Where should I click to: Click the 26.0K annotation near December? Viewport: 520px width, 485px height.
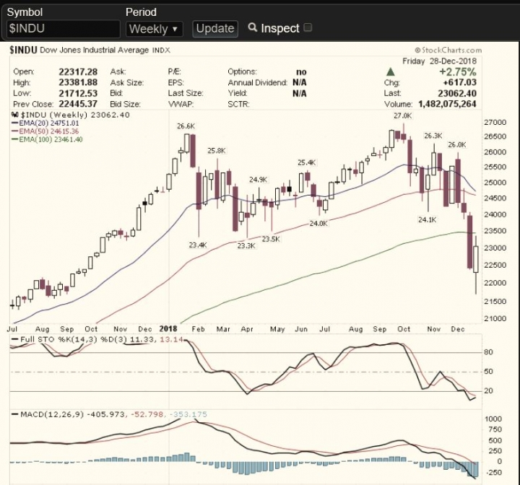point(457,145)
